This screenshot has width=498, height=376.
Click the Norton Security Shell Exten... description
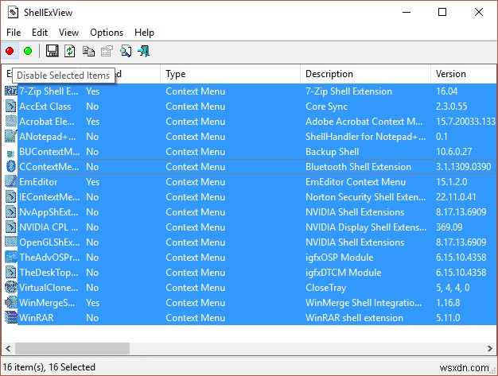pos(366,197)
